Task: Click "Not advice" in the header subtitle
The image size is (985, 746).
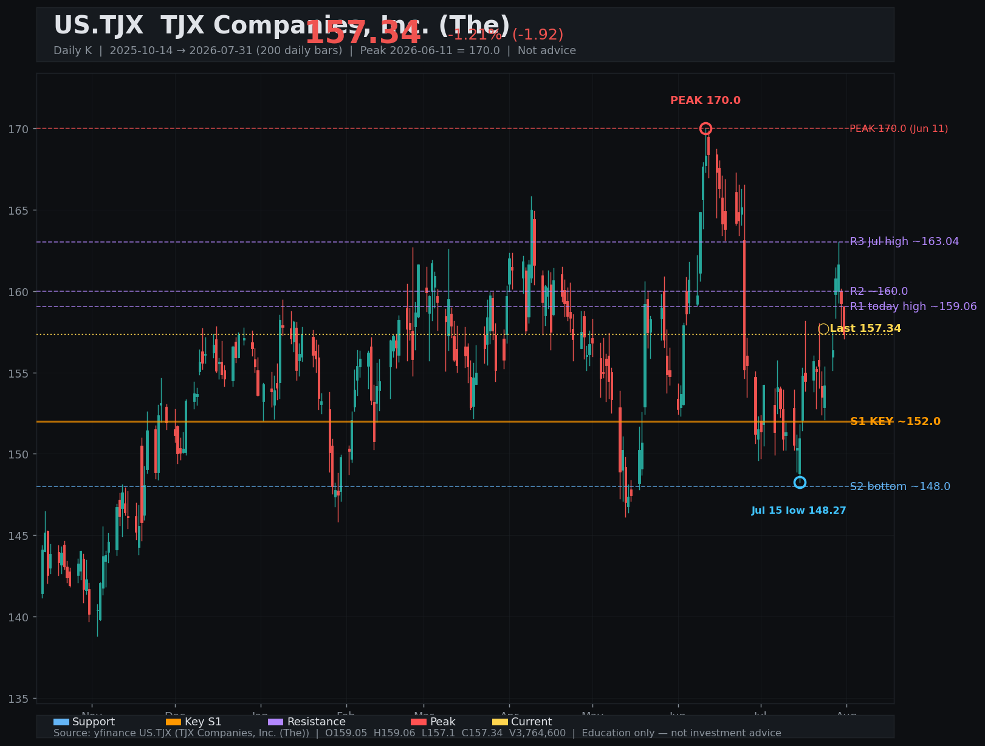Action: point(547,50)
